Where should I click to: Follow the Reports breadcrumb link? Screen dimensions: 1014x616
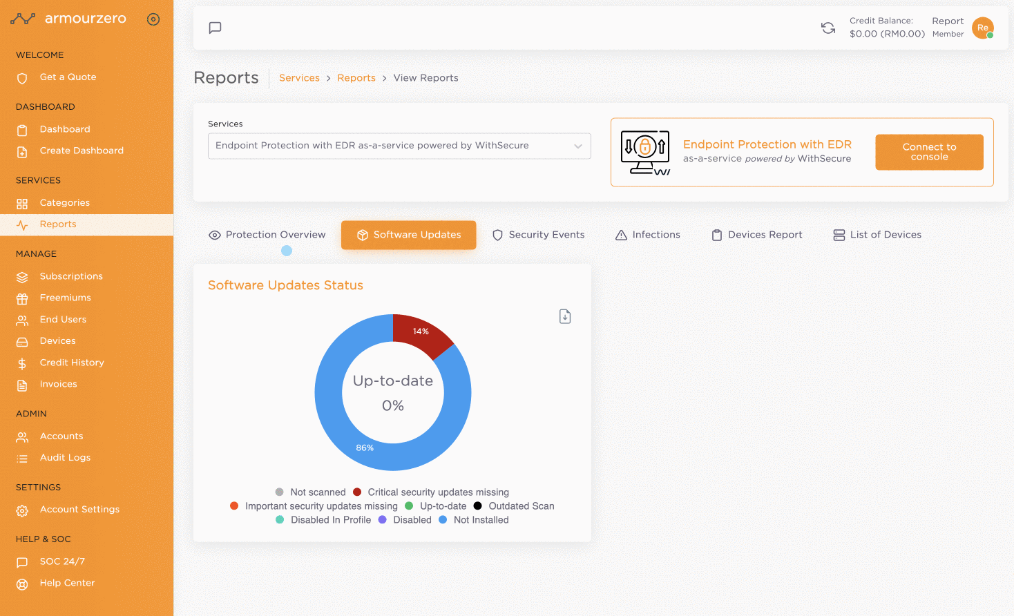(x=356, y=78)
